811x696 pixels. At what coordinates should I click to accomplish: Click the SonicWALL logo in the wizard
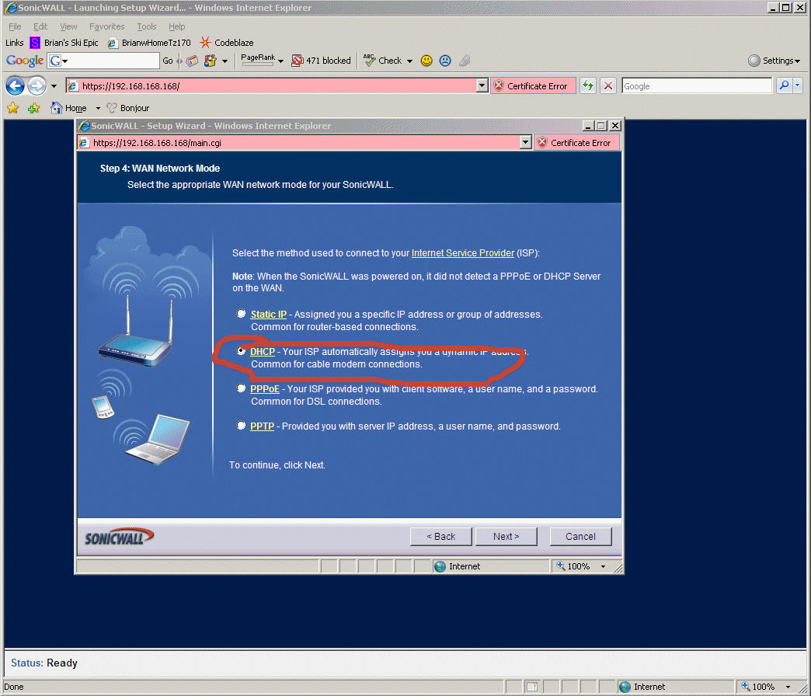point(119,537)
